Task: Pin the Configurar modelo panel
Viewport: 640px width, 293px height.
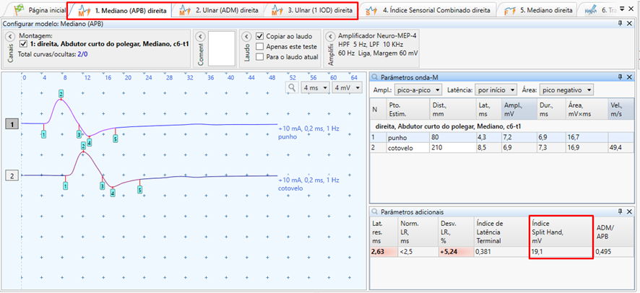Action: click(x=621, y=24)
